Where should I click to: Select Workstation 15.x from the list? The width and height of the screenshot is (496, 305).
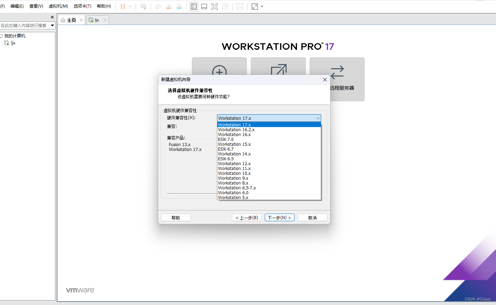pyautogui.click(x=269, y=144)
